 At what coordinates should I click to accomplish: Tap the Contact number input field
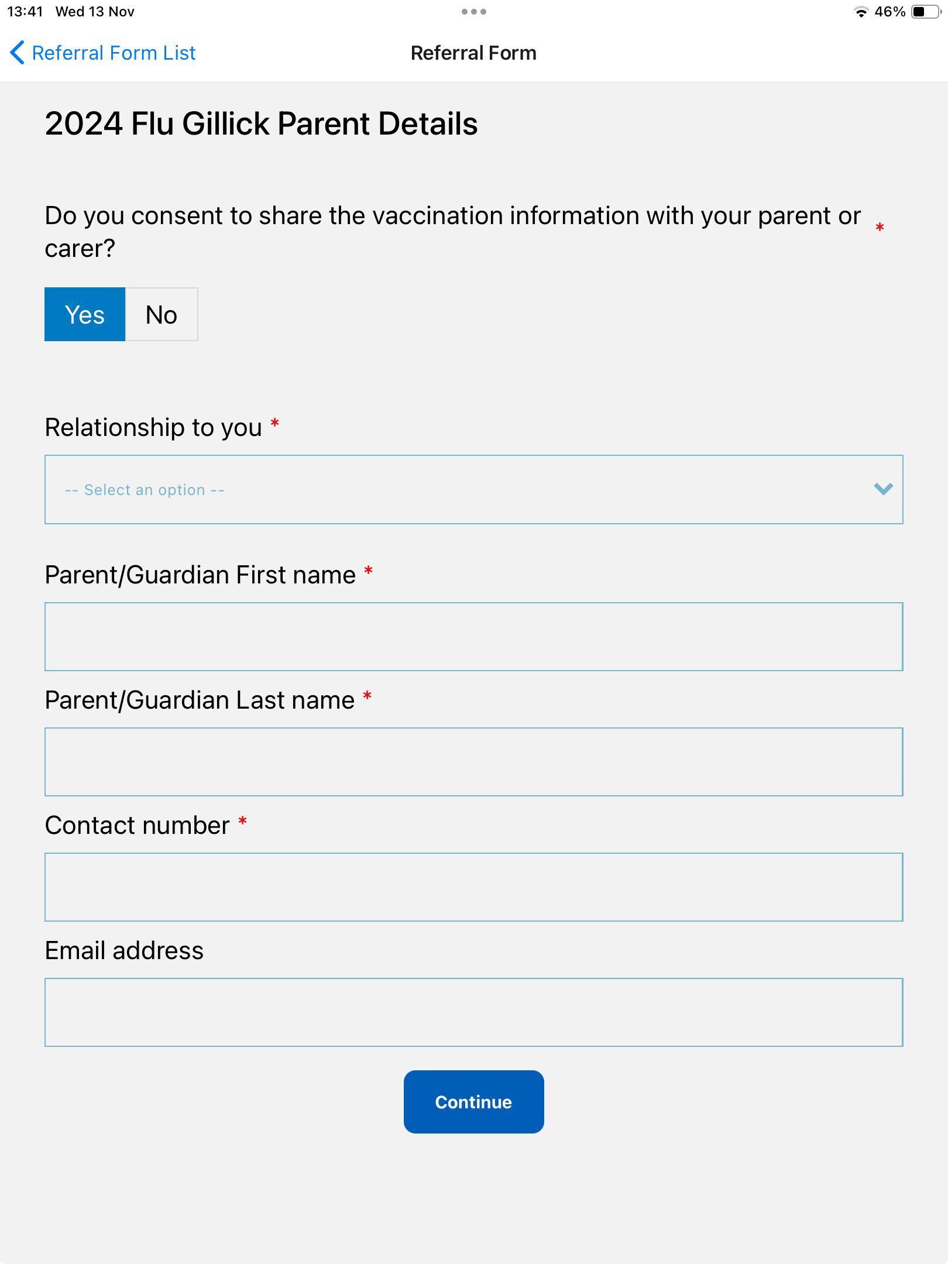[x=473, y=887]
